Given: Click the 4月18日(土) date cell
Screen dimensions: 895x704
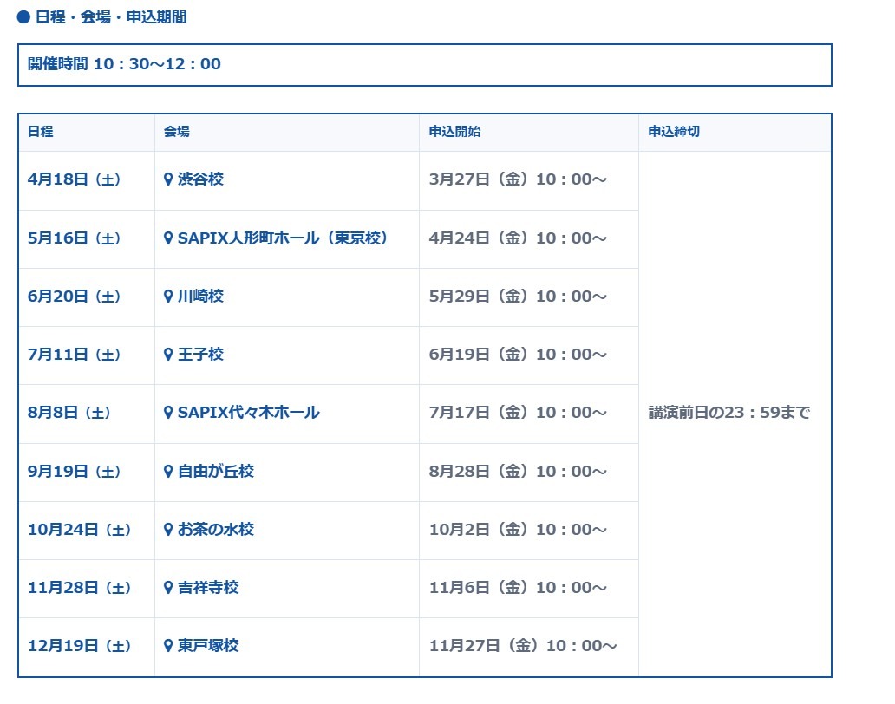Looking at the screenshot, I should coord(75,179).
